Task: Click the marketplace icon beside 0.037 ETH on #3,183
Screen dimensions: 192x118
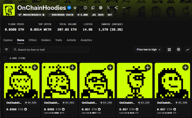Action: 137,109
